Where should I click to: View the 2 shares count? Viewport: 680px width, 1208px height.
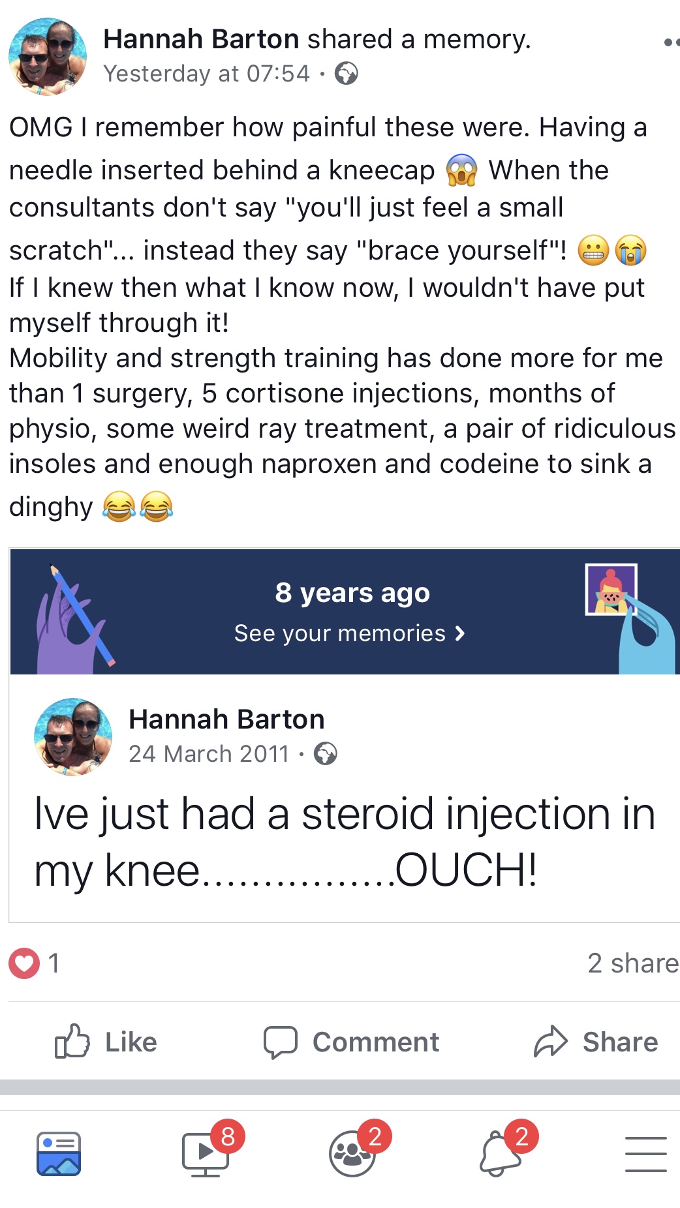click(633, 963)
